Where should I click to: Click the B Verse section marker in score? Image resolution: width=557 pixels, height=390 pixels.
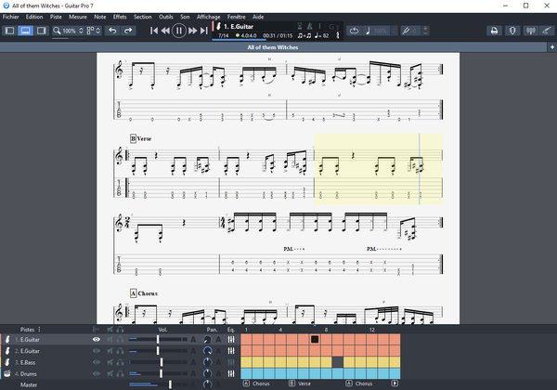[141, 138]
